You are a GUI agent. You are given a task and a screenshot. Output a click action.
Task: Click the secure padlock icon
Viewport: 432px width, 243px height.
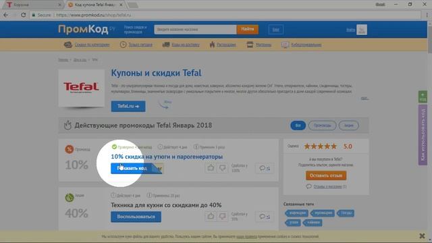tap(34, 15)
